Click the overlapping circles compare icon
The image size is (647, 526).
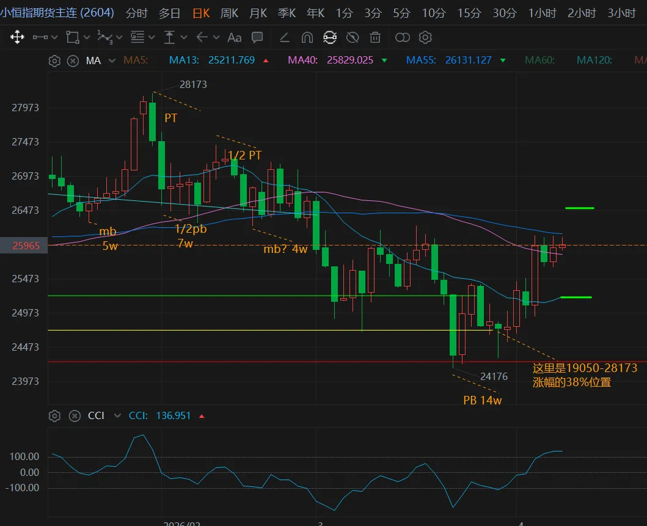402,37
